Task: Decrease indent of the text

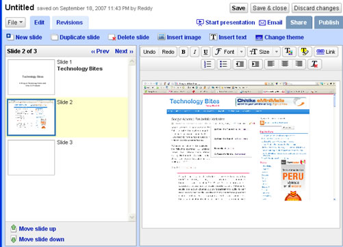Action: [x=240, y=64]
